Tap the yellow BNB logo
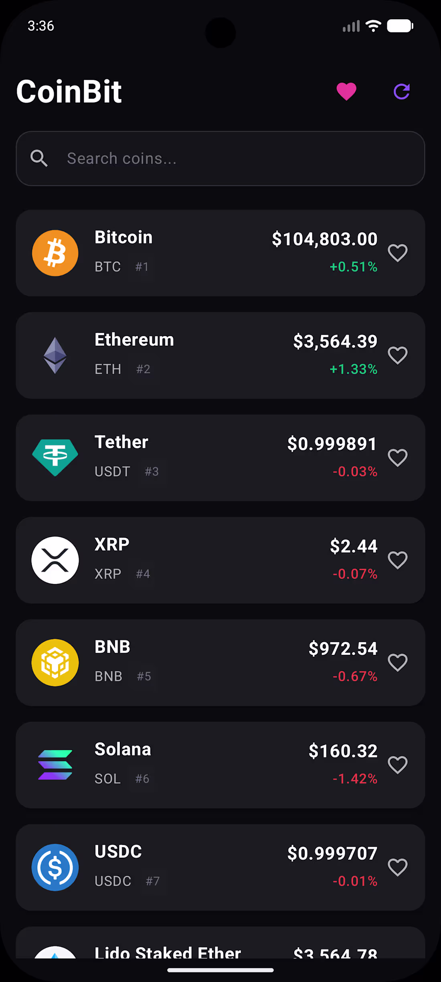This screenshot has width=441, height=982. [55, 662]
